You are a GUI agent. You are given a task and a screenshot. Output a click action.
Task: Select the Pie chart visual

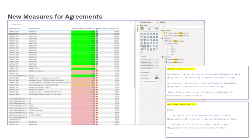(x=151, y=40)
